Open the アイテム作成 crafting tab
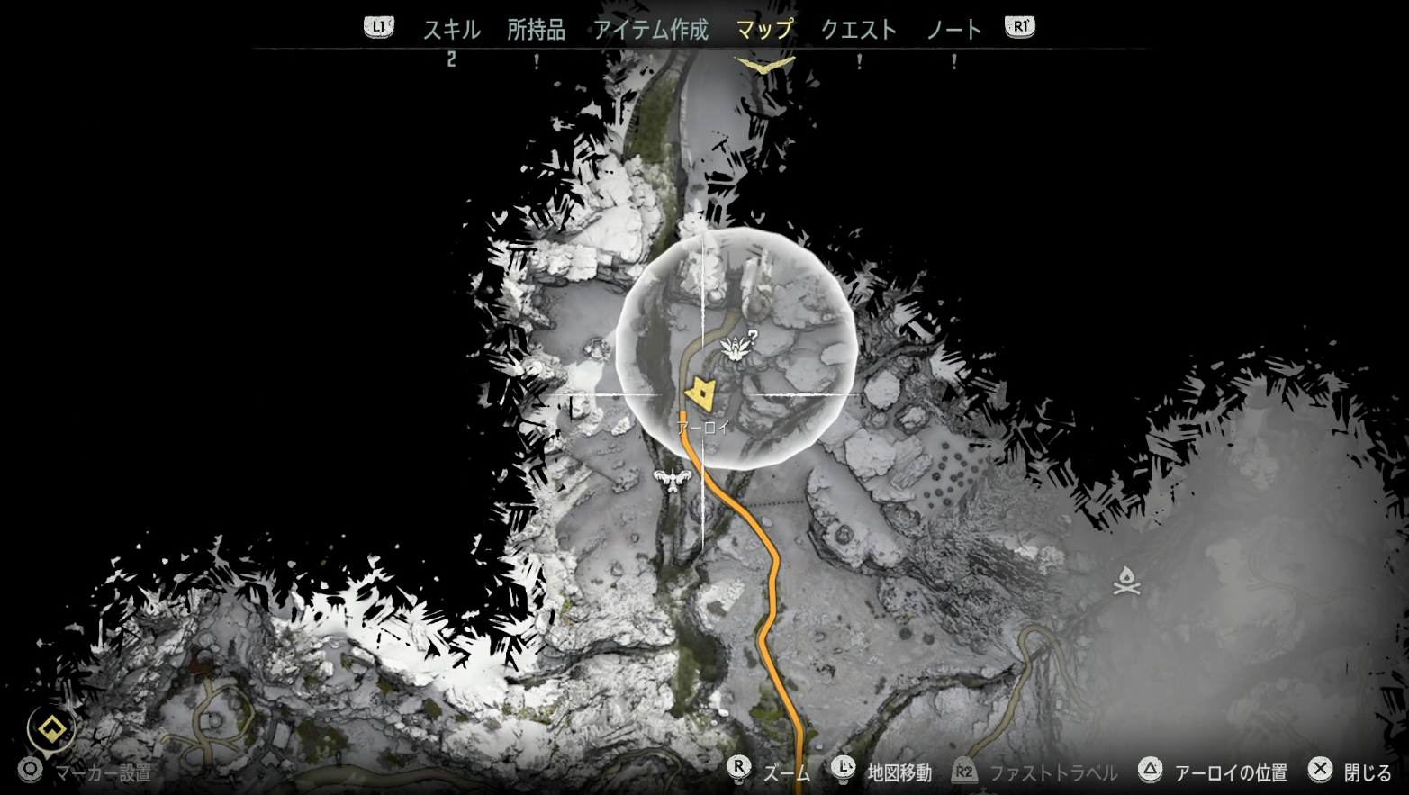This screenshot has height=795, width=1409. tap(650, 30)
